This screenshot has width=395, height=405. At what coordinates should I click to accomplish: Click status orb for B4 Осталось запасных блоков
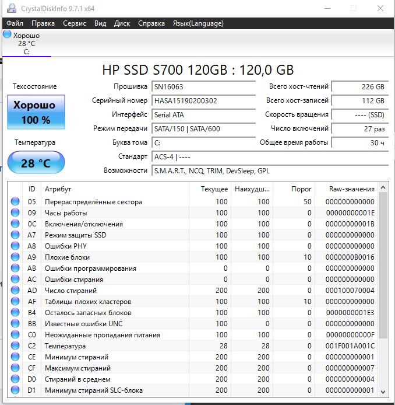[15, 313]
